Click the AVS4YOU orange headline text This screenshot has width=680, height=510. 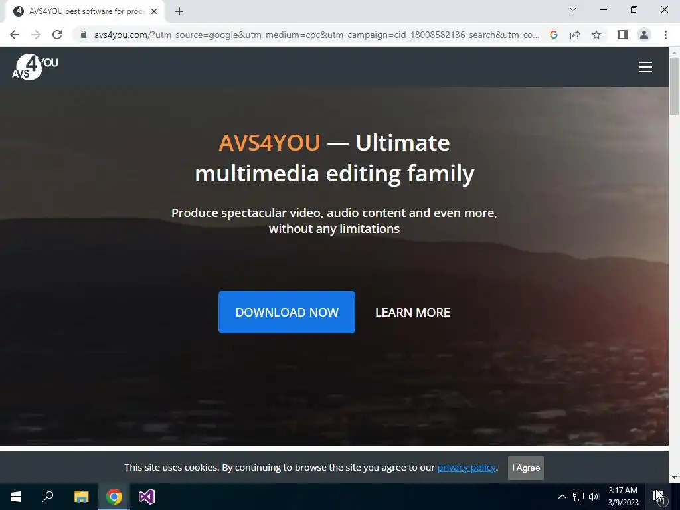(x=270, y=143)
